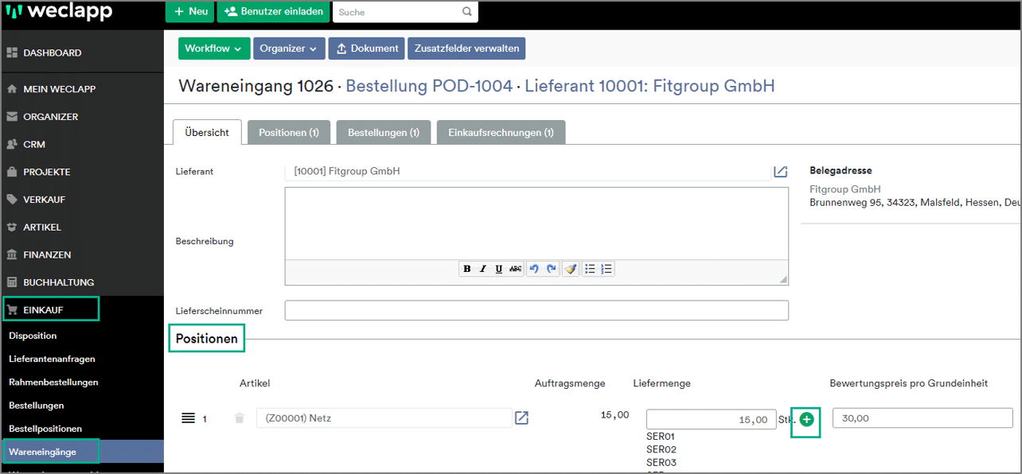Open Lieferantenanfragen in sidebar

(x=52, y=359)
